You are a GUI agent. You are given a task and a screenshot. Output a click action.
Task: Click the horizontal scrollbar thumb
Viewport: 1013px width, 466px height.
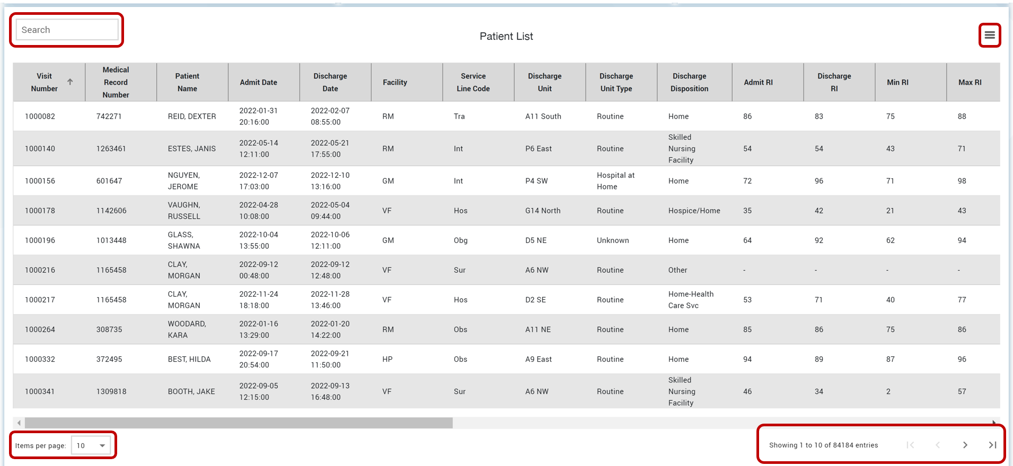(x=239, y=423)
